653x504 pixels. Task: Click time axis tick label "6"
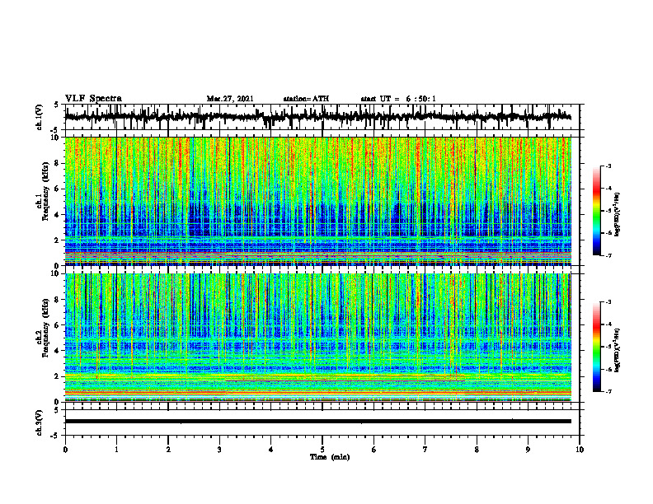[374, 450]
